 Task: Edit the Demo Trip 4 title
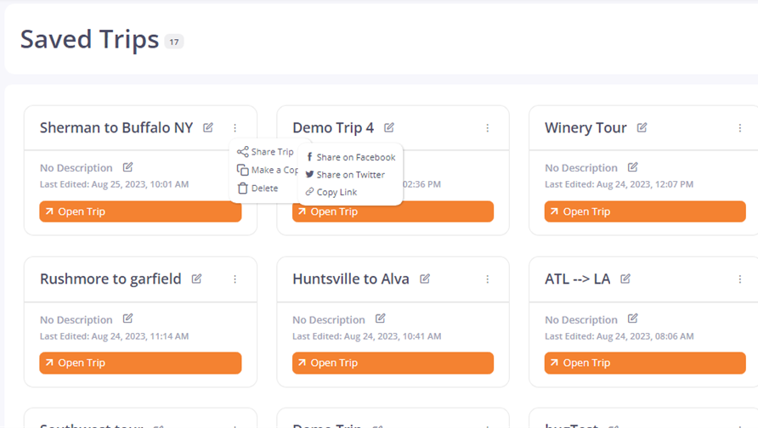(x=388, y=127)
